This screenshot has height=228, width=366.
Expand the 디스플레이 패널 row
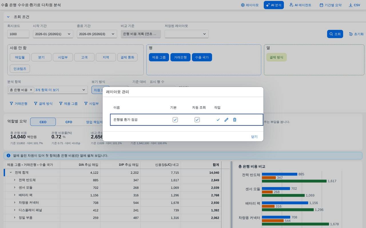(15, 210)
